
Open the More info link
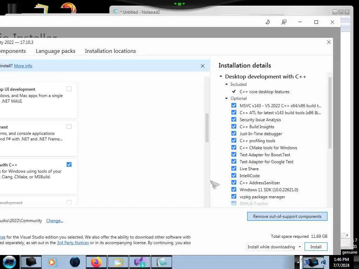coord(23,66)
